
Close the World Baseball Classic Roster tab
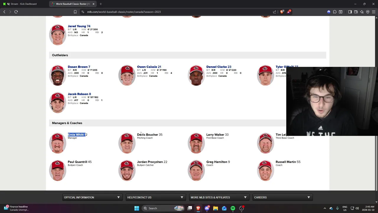(93, 4)
